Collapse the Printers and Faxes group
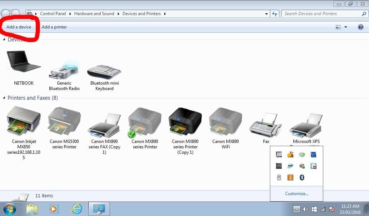369x216 pixels. (x=4, y=98)
